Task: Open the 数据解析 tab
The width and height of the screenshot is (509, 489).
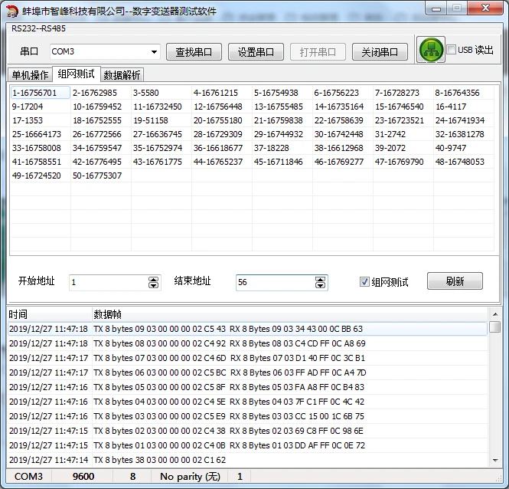Action: [x=122, y=75]
